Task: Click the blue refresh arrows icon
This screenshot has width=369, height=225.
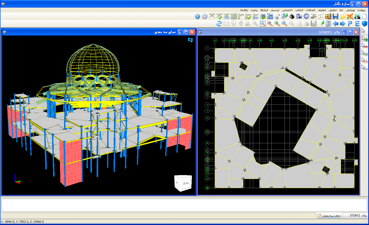Action: click(219, 24)
